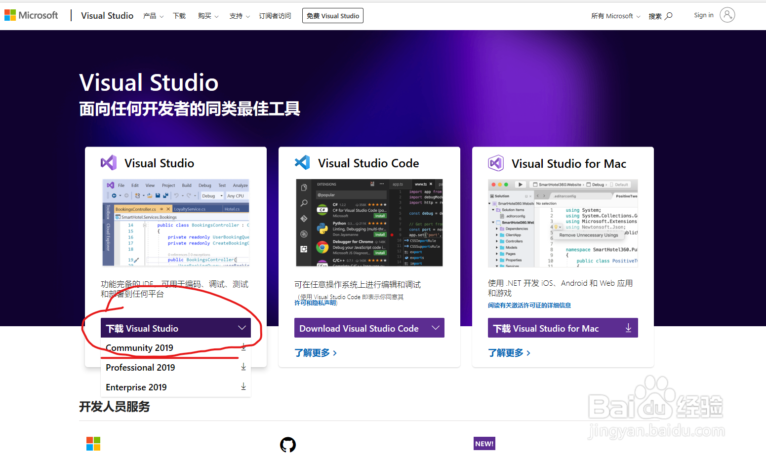Open the 许可和隐私声明 link
Screen dimensions: 766x457
click(x=316, y=303)
